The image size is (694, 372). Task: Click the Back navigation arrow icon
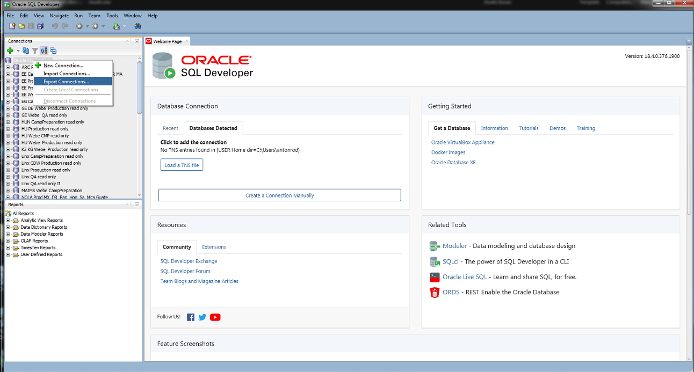pyautogui.click(x=79, y=26)
